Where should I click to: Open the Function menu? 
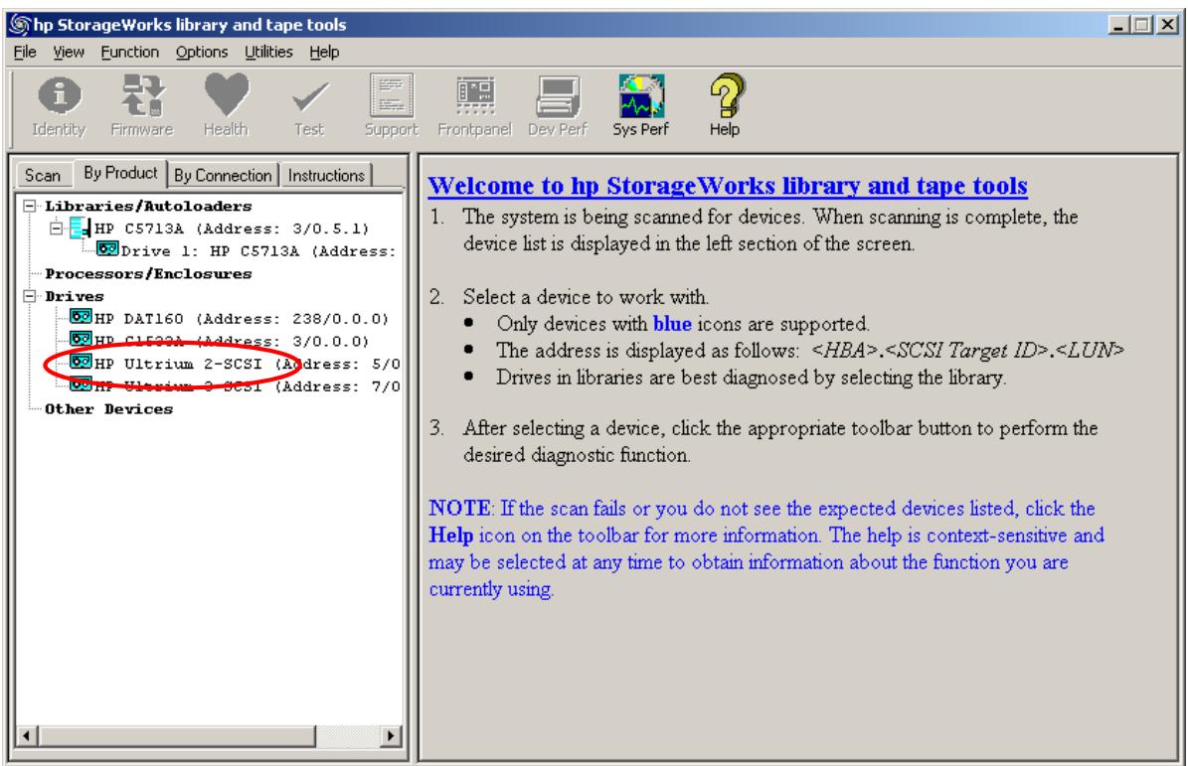tap(129, 53)
